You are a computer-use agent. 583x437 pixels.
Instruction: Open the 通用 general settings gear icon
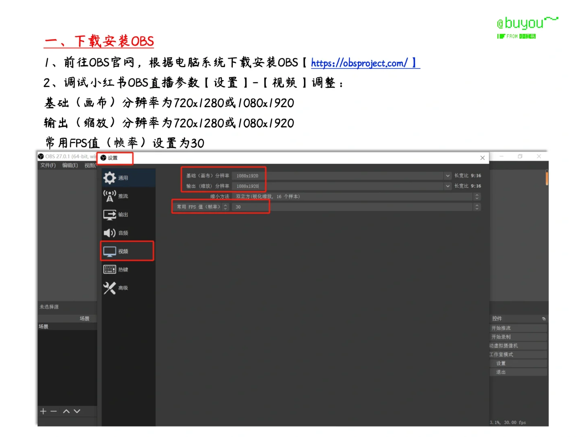(x=110, y=178)
